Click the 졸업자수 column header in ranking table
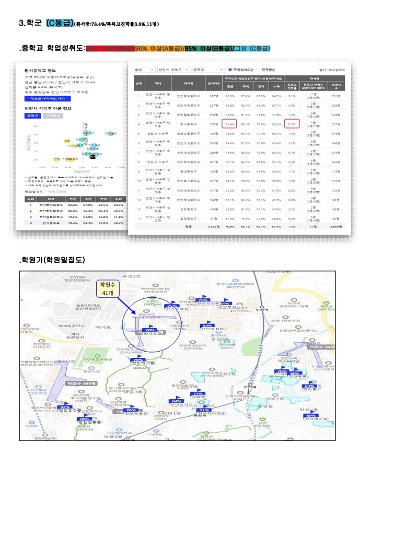Viewport: 394px width, 557px height. point(336,86)
